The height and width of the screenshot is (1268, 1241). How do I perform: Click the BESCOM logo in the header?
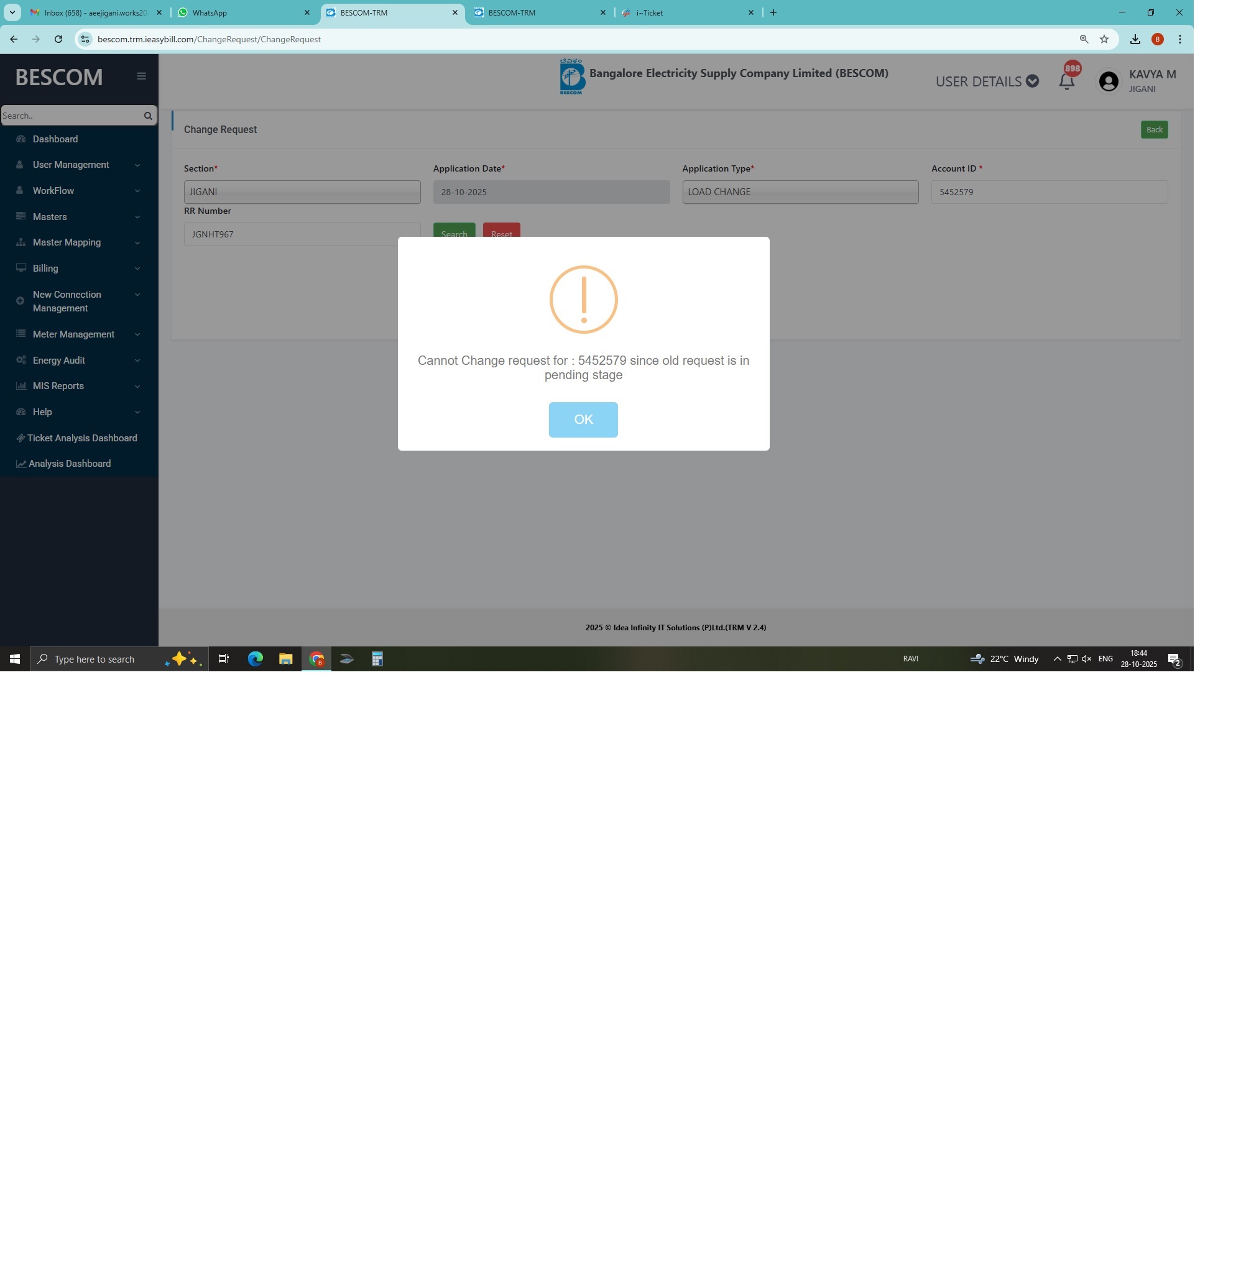(571, 77)
